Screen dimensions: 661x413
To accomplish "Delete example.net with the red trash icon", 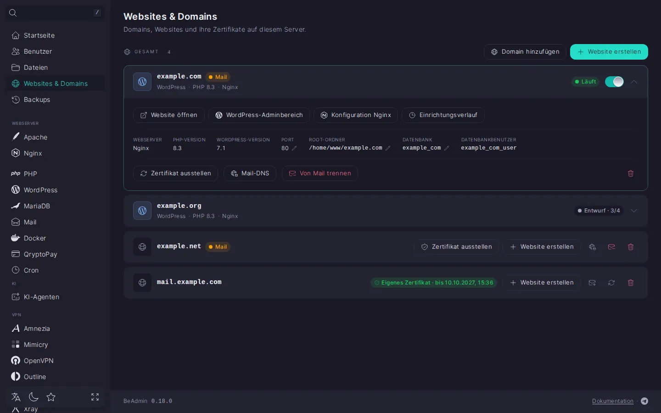I will (631, 247).
